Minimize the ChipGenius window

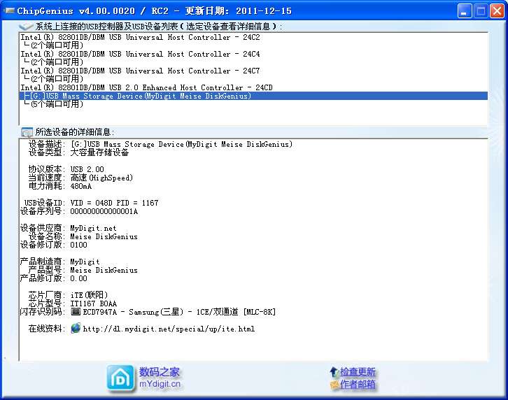[464, 11]
